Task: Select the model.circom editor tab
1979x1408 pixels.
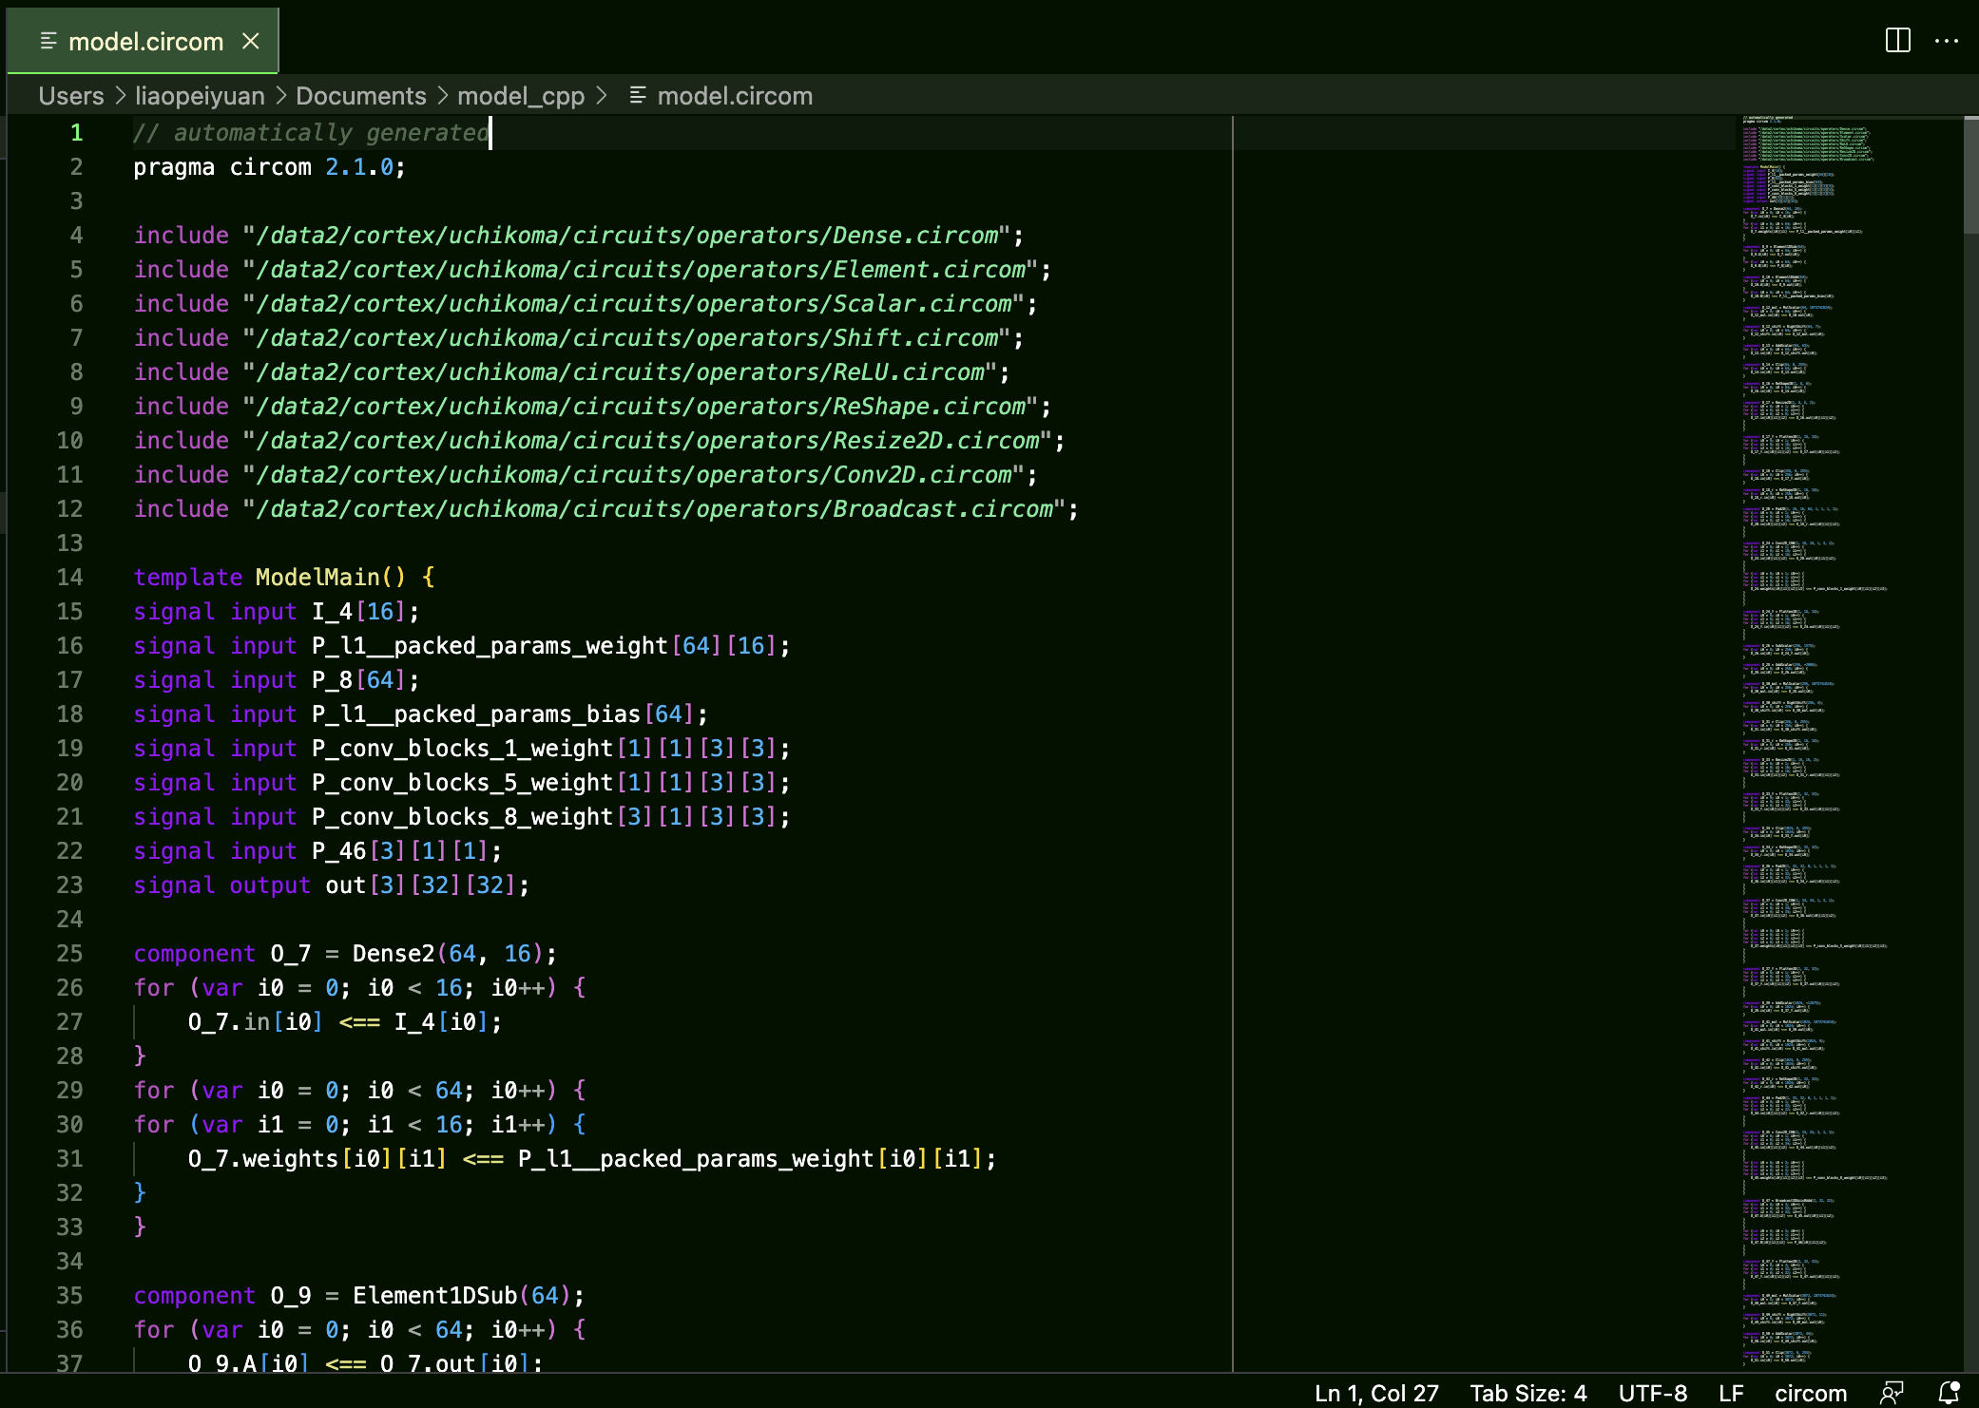Action: [x=145, y=41]
